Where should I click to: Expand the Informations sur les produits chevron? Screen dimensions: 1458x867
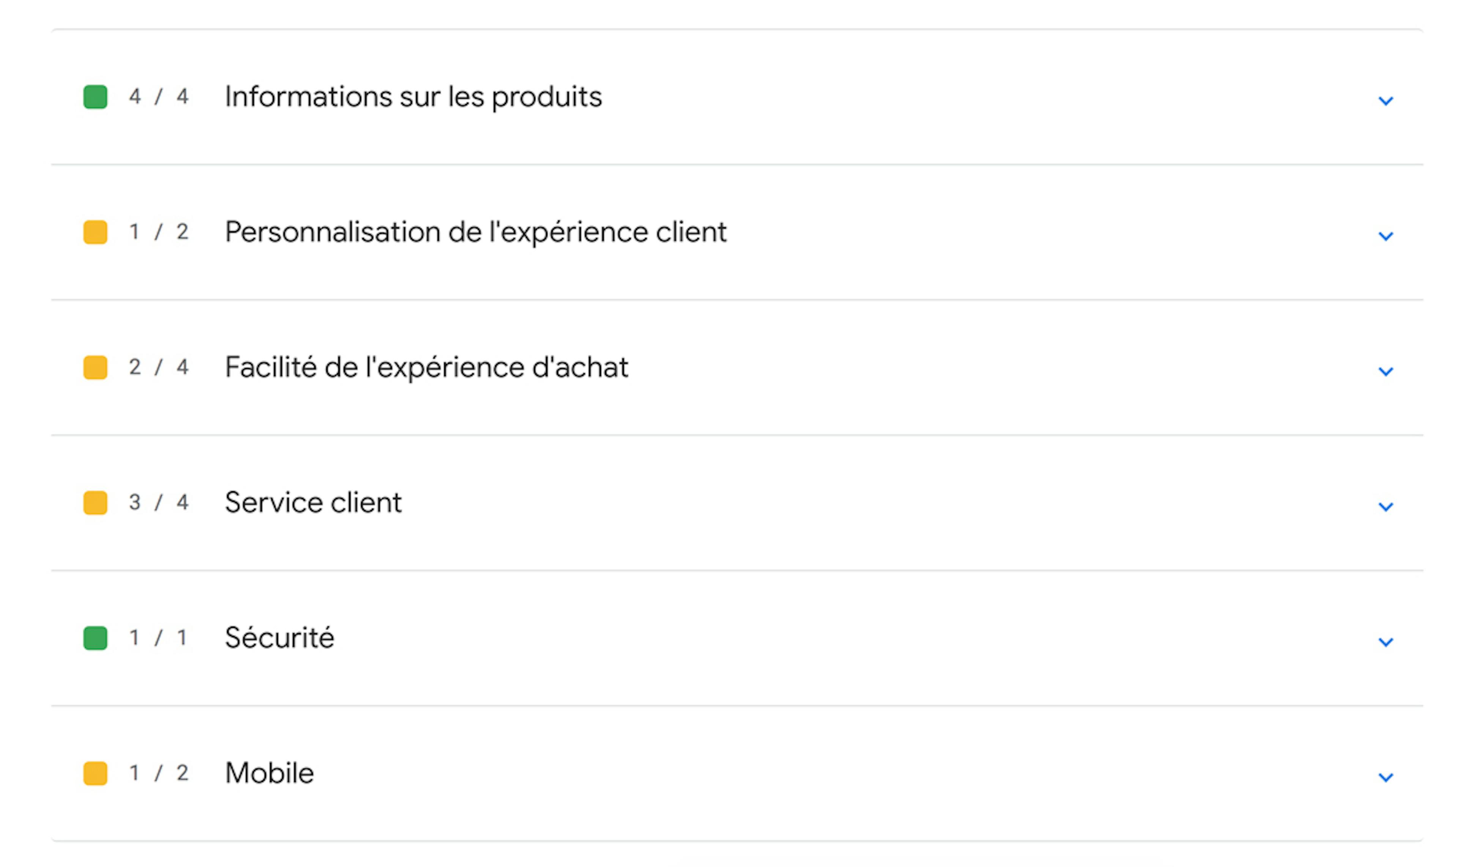[x=1385, y=101]
